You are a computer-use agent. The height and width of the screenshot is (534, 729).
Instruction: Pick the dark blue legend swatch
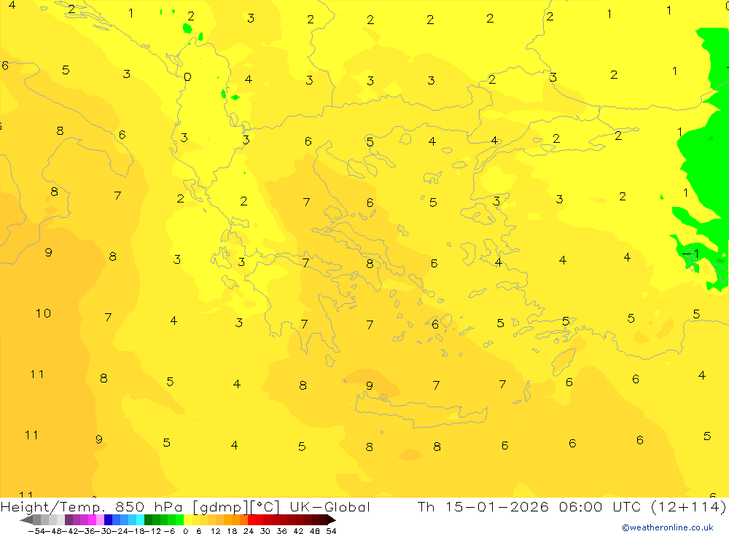pos(108,520)
